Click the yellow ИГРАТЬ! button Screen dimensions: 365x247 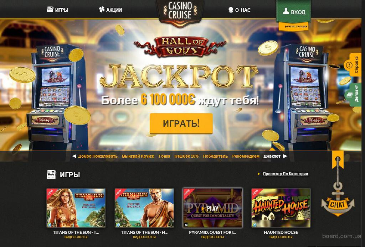point(181,124)
